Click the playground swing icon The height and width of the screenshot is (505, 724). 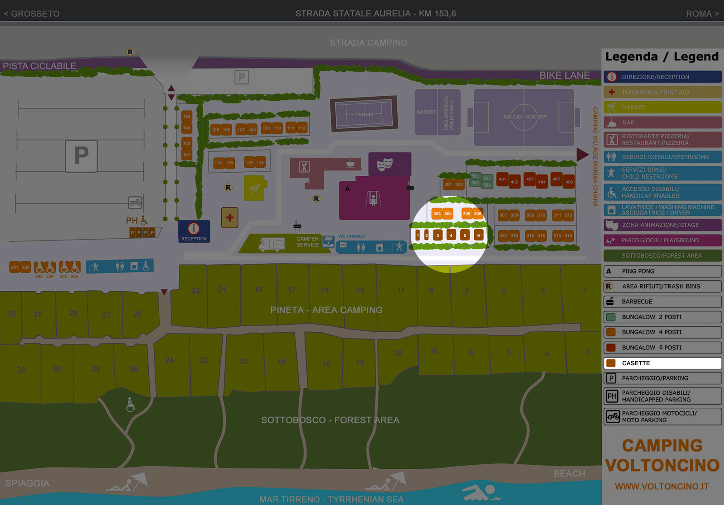pyautogui.click(x=373, y=198)
